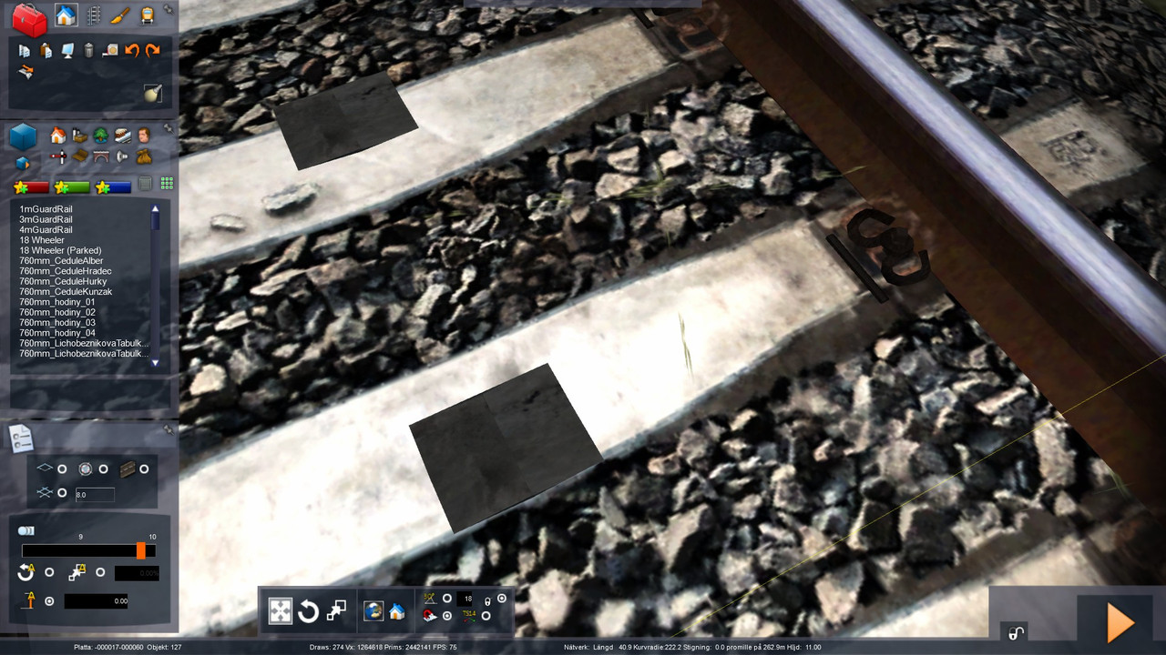1166x655 pixels.
Task: Click the large blue cube object mode
Action: point(24,137)
